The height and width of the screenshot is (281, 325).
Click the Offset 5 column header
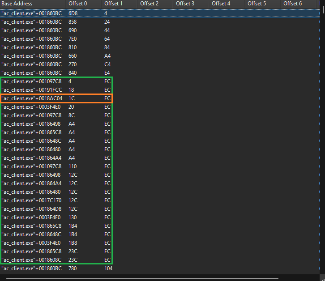[x=257, y=4]
